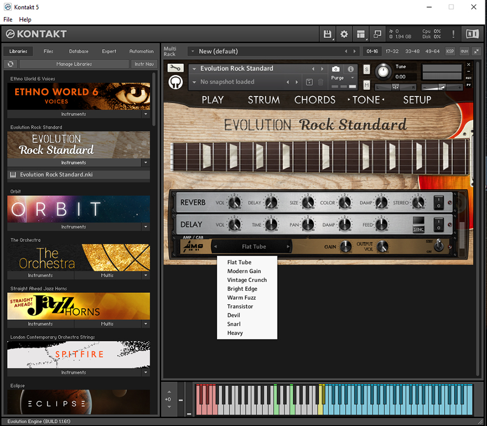The height and width of the screenshot is (426, 487).
Task: Expand Evolution Rock Standard library options arrow
Action: pyautogui.click(x=146, y=162)
